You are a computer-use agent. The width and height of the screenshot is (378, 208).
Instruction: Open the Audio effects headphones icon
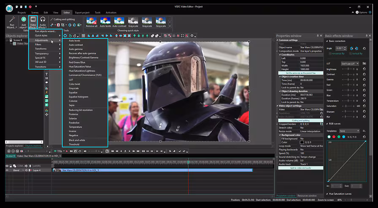[43, 19]
